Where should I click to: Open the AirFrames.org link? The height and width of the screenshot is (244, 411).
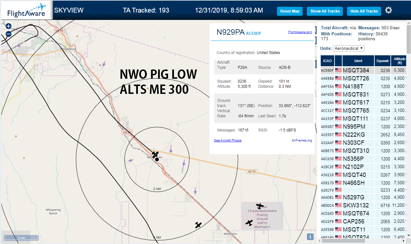click(x=302, y=140)
